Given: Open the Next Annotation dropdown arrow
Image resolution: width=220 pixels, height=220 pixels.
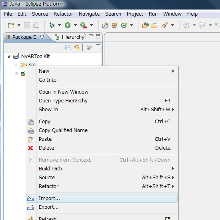Looking at the screenshot, I should pyautogui.click(x=194, y=25).
